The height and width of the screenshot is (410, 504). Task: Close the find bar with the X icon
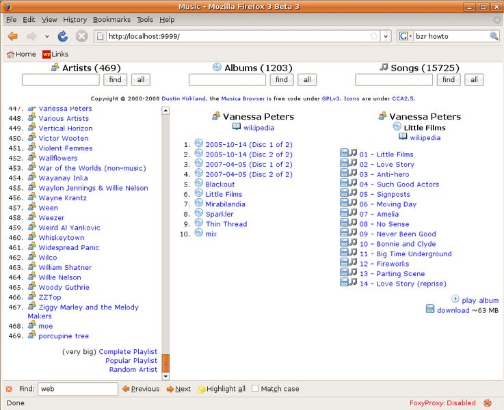(9, 389)
